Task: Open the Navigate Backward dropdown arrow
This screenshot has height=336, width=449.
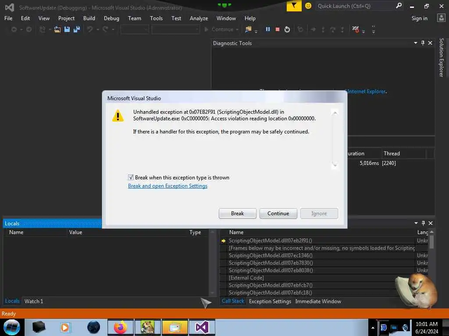Action: pyautogui.click(x=21, y=29)
